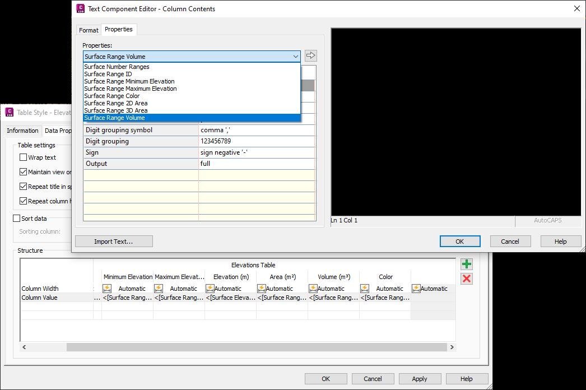Select Digit grouping symbol row label
Viewport: 586px width, 390px height.
coord(141,130)
